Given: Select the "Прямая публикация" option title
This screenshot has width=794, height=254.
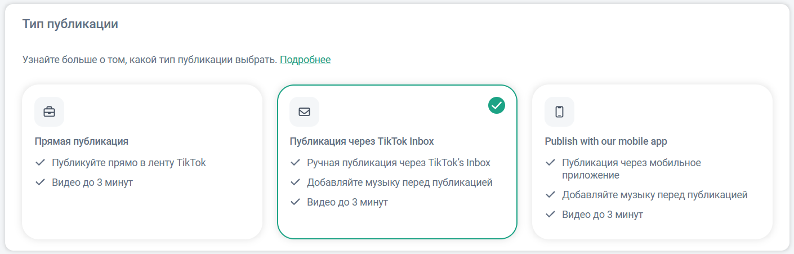Looking at the screenshot, I should pos(82,141).
